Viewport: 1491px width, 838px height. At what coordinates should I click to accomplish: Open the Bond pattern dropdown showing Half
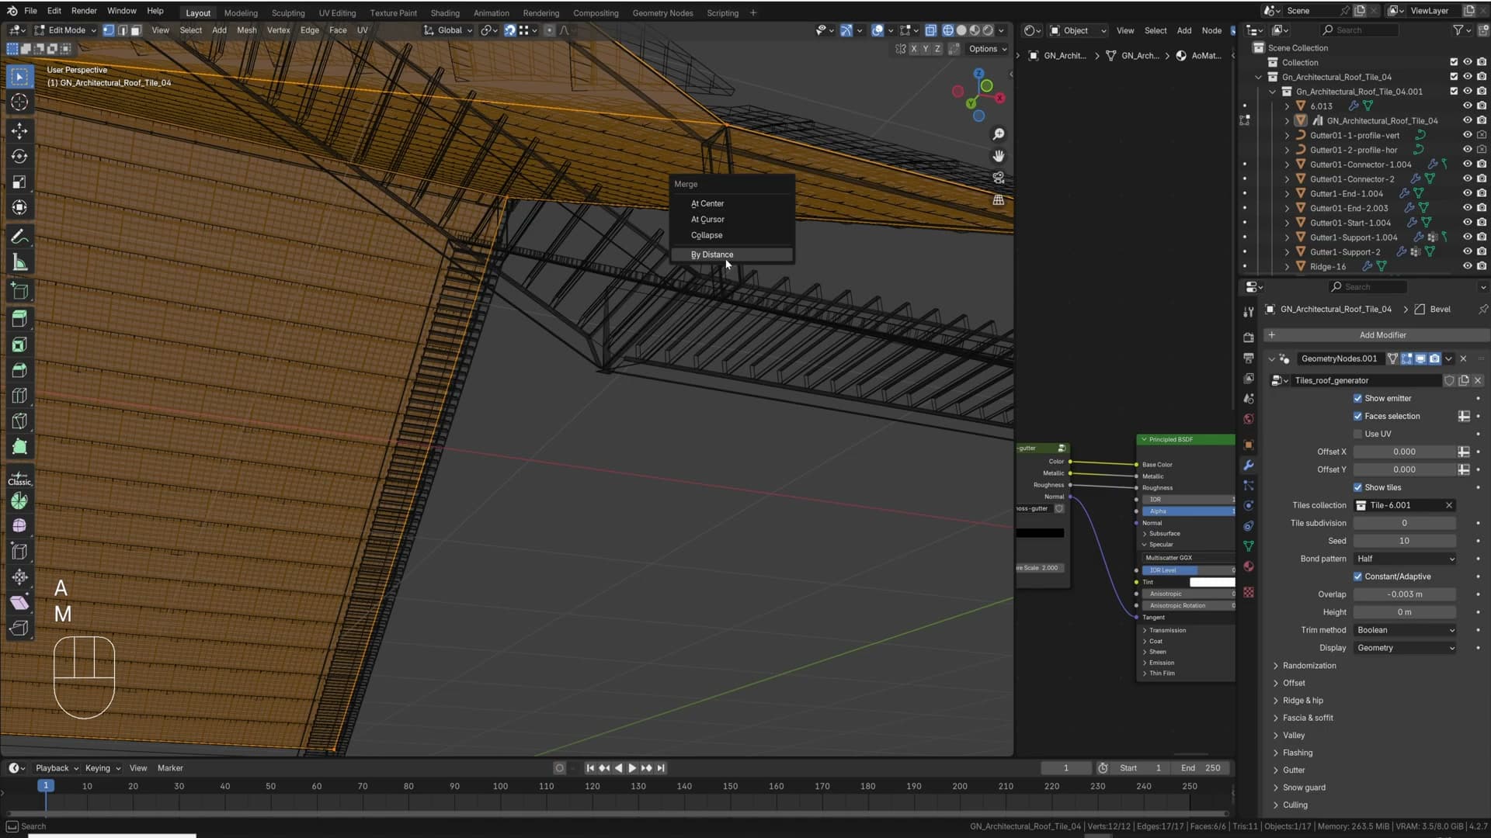click(x=1405, y=559)
